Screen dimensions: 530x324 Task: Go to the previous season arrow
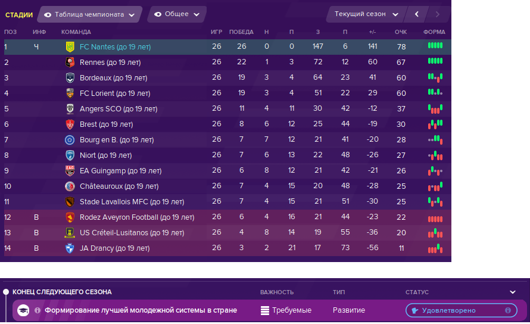(x=417, y=14)
